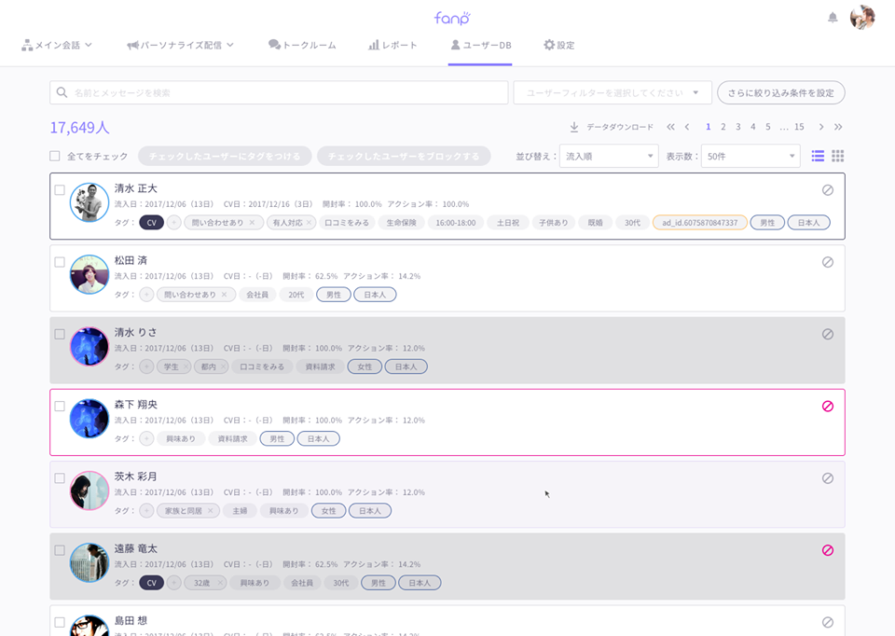Viewport: 895px width, 636px height.
Task: Block user 森下 翔央 with the block icon
Action: tap(827, 407)
